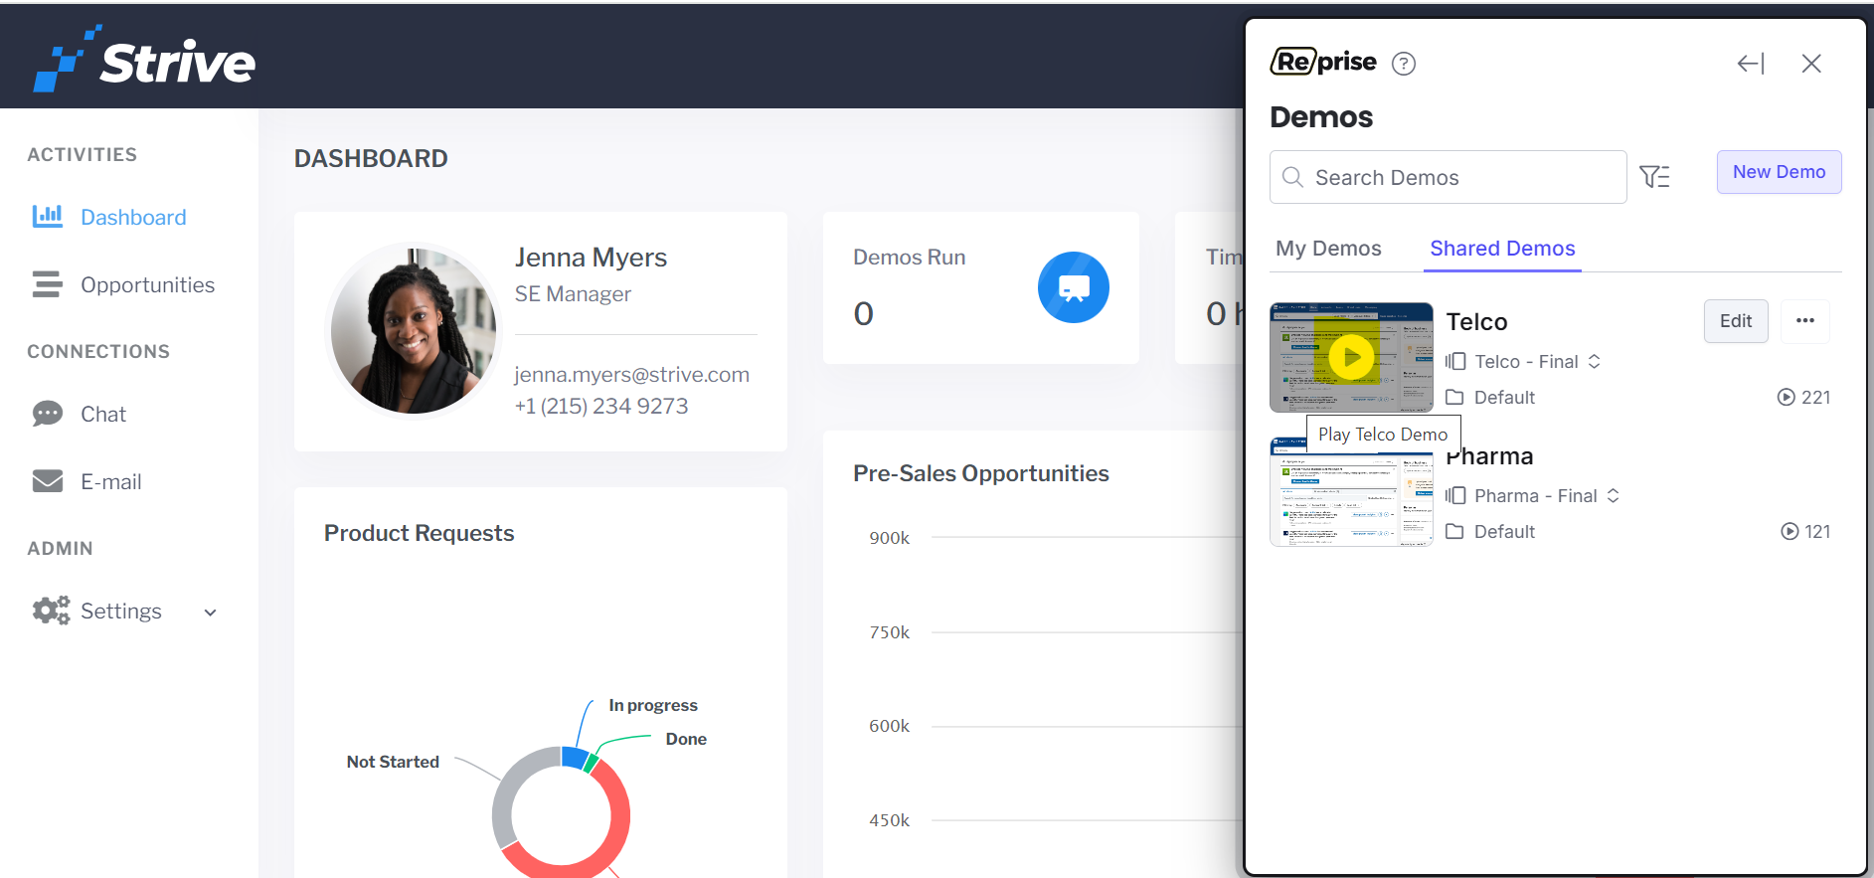The height and width of the screenshot is (878, 1874).
Task: Click the Demos Run presentation icon
Action: (x=1073, y=287)
